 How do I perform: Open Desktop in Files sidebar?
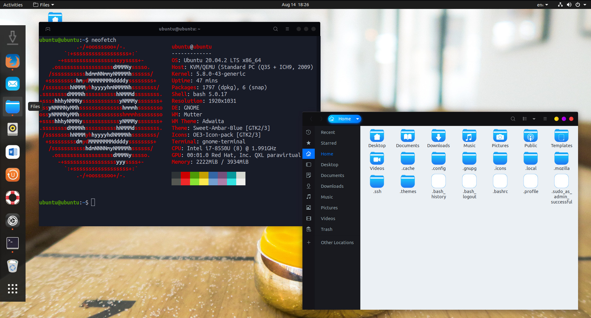[x=331, y=165]
